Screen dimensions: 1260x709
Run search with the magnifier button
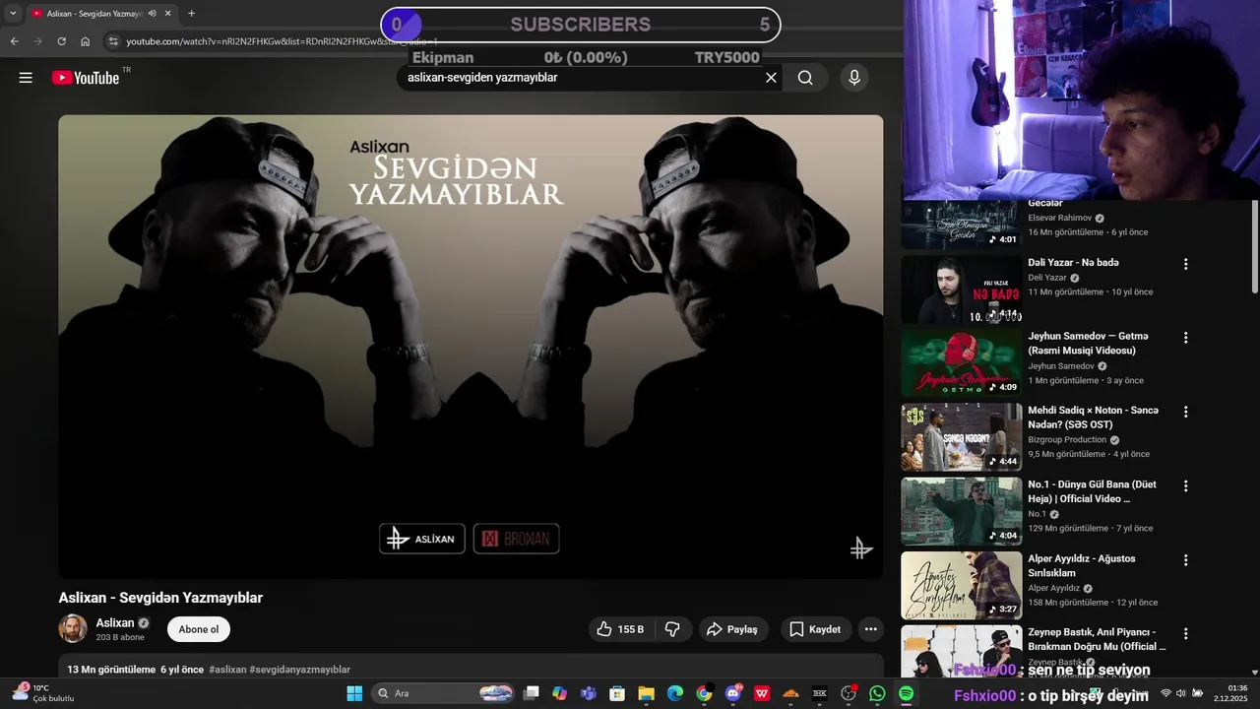(x=805, y=78)
